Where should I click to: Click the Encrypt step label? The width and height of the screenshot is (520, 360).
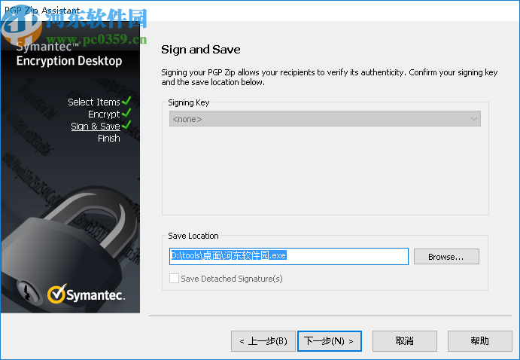coord(104,114)
